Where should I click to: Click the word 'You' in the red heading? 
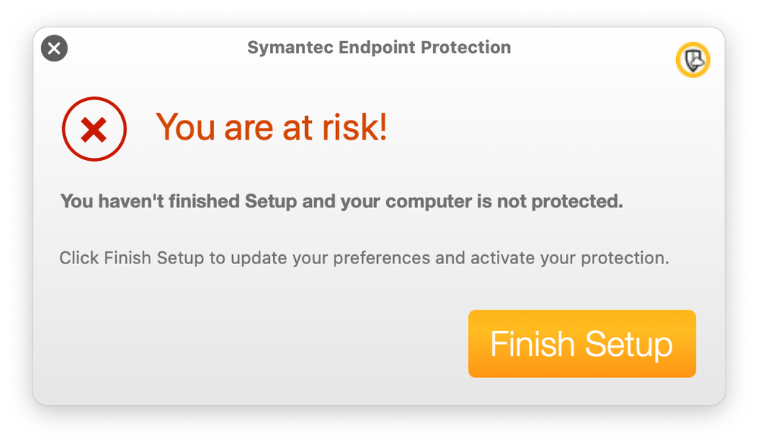tap(185, 128)
